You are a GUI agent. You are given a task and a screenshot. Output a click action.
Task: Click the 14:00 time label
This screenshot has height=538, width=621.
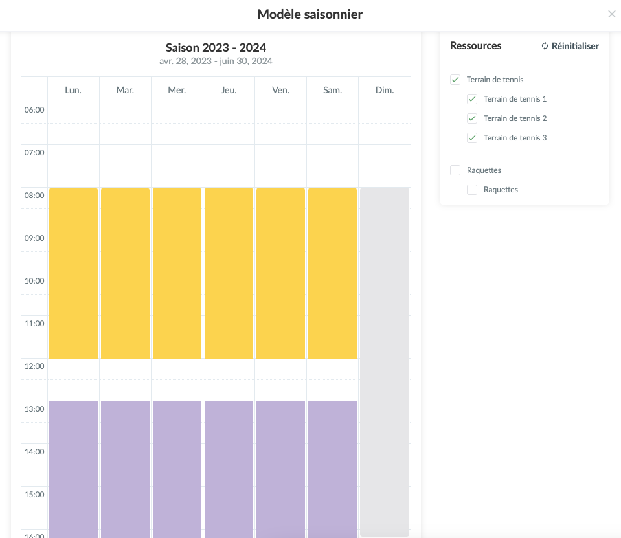34,452
